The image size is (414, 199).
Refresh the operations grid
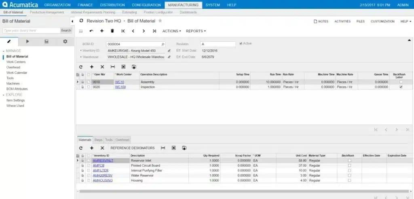click(x=81, y=67)
